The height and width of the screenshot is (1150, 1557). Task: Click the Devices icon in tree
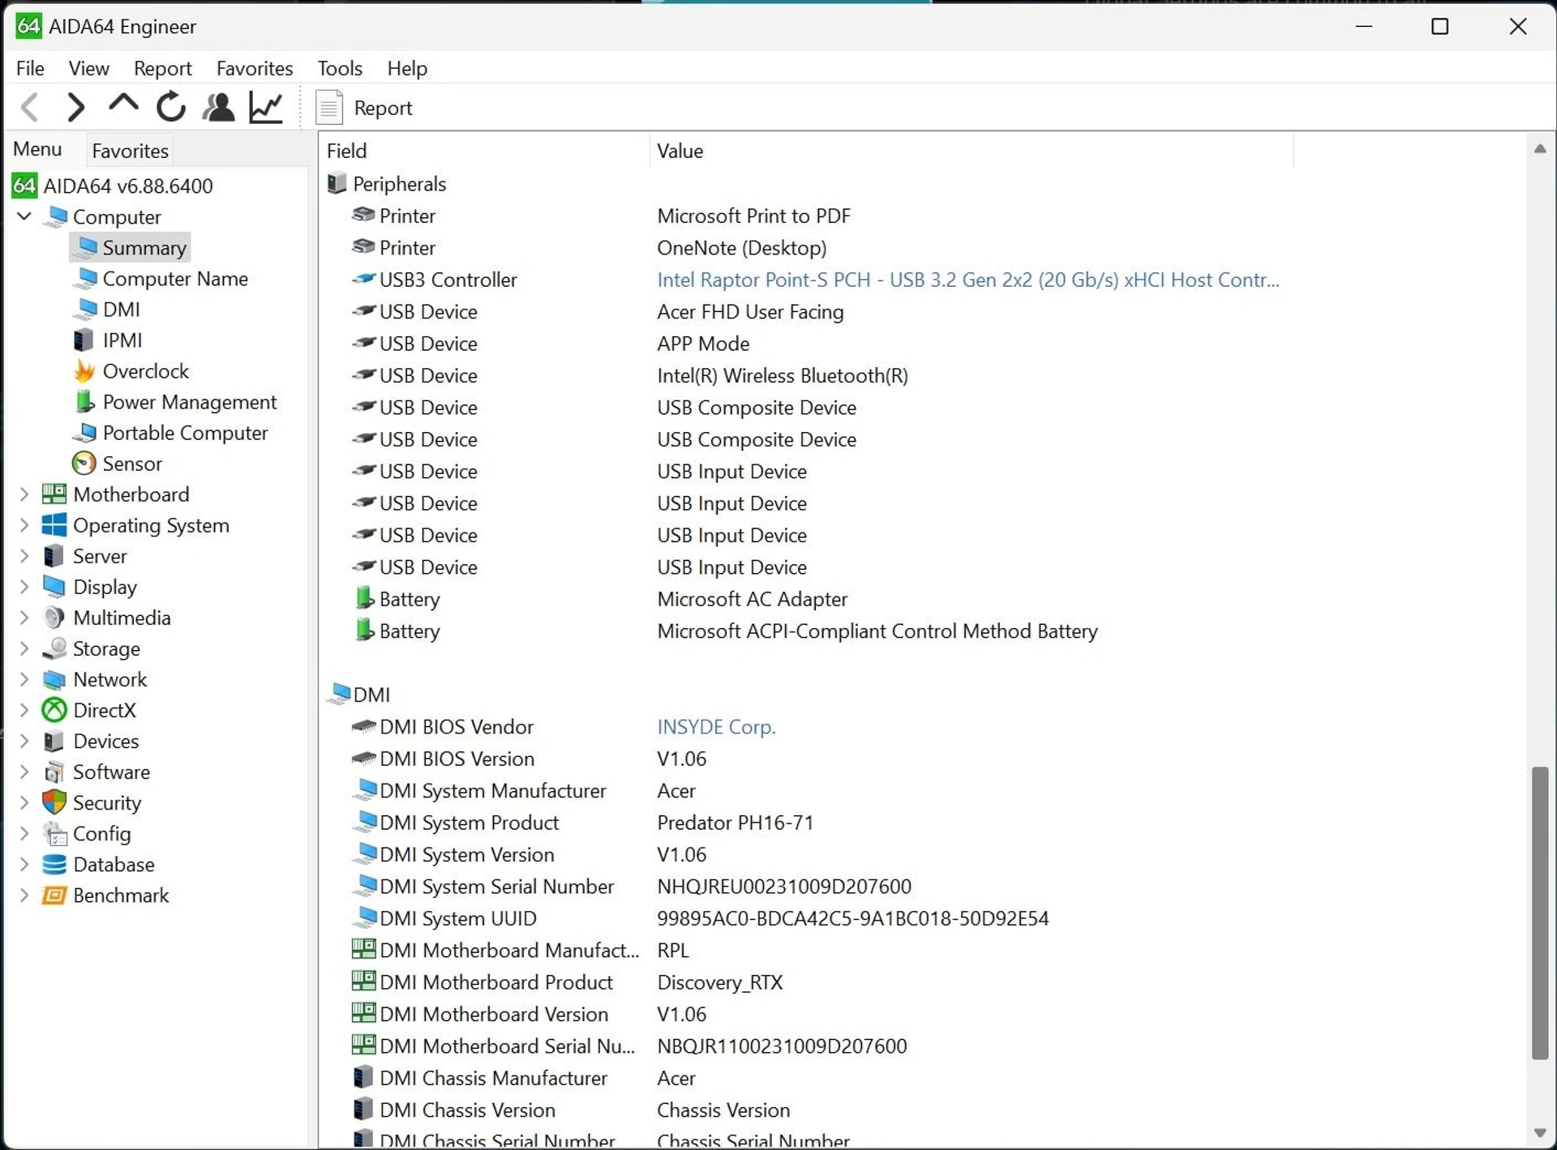(x=54, y=741)
